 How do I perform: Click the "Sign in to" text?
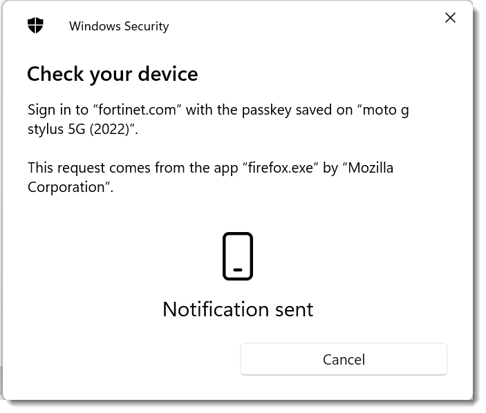point(57,110)
